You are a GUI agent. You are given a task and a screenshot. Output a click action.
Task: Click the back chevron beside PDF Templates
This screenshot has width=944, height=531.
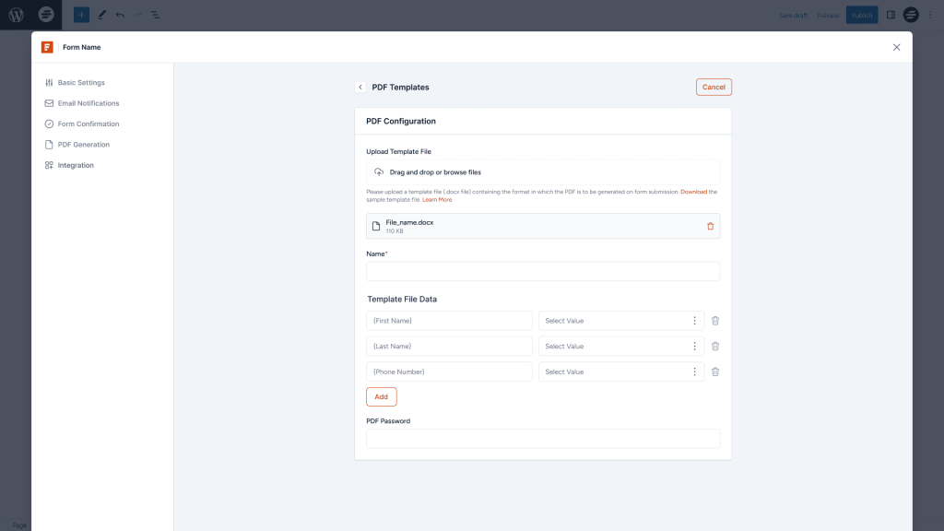(x=360, y=87)
